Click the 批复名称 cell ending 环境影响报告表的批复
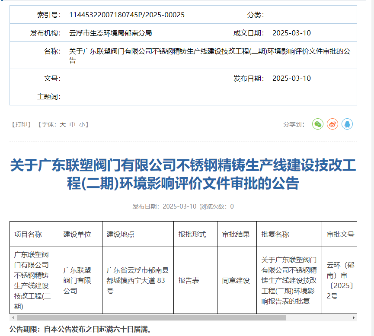Viewport: 374px width, 336px height. (289, 280)
